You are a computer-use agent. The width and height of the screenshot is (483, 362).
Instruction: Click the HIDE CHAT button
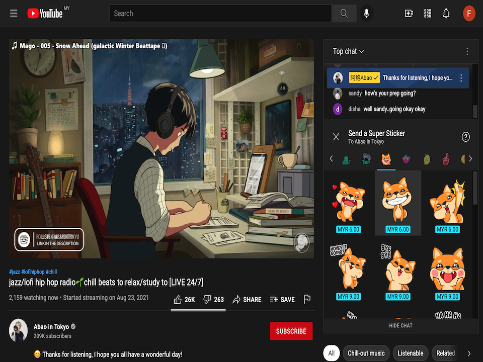coord(400,326)
